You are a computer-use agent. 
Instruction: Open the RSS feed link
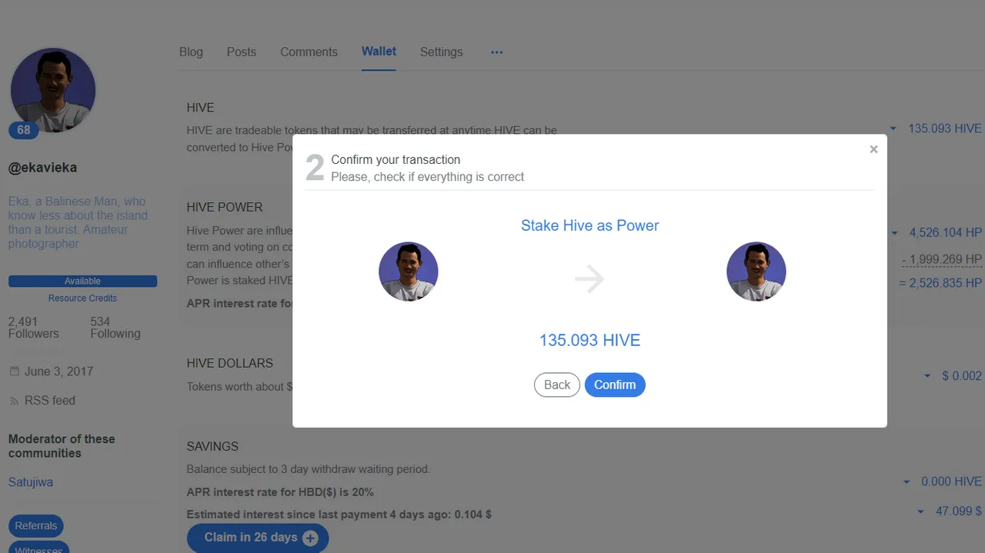click(x=50, y=401)
